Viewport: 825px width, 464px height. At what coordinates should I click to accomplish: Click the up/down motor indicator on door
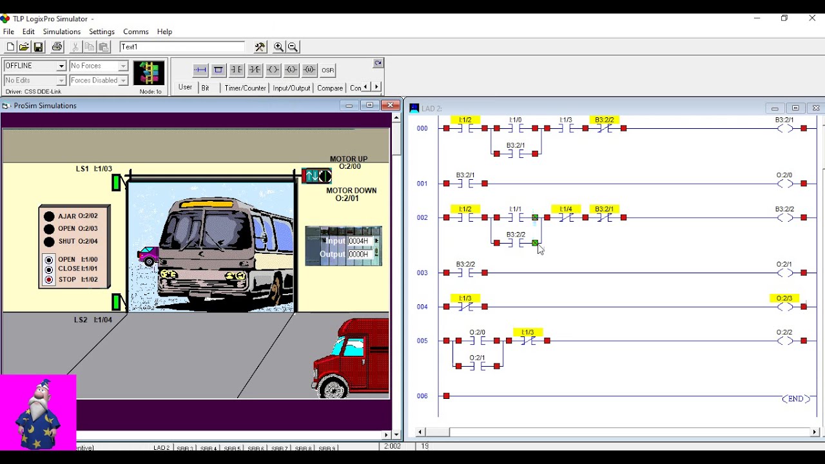316,175
